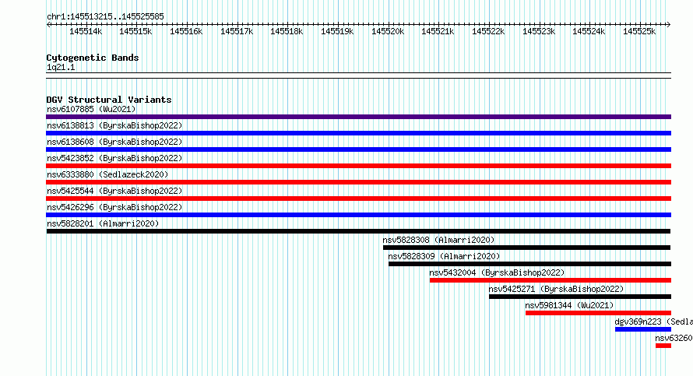
Task: Open variant nsv5981344 (Wu2021) label
Action: click(x=569, y=305)
